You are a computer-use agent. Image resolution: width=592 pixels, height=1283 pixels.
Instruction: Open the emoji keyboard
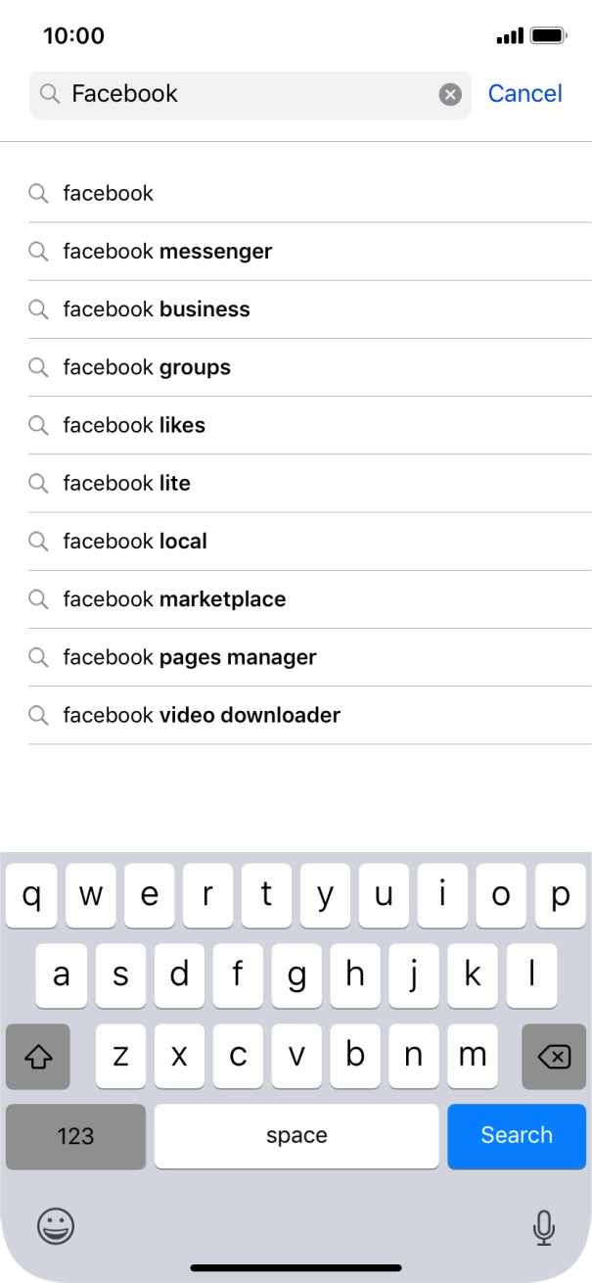pos(56,1226)
